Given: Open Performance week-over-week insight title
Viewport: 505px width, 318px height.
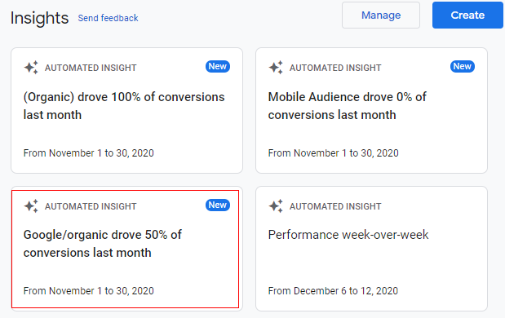Looking at the screenshot, I should 348,235.
